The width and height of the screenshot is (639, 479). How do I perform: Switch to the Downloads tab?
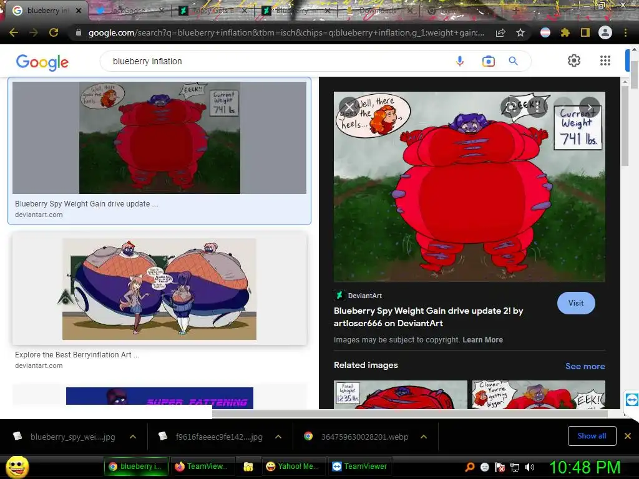(x=377, y=11)
